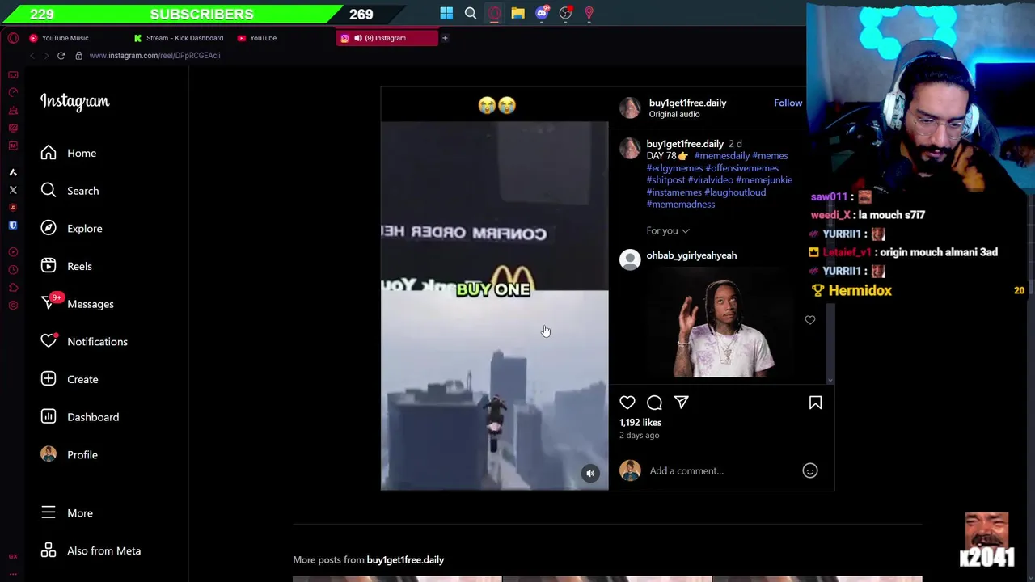Open your Instagram Profile
This screenshot has height=582, width=1035.
(70, 455)
